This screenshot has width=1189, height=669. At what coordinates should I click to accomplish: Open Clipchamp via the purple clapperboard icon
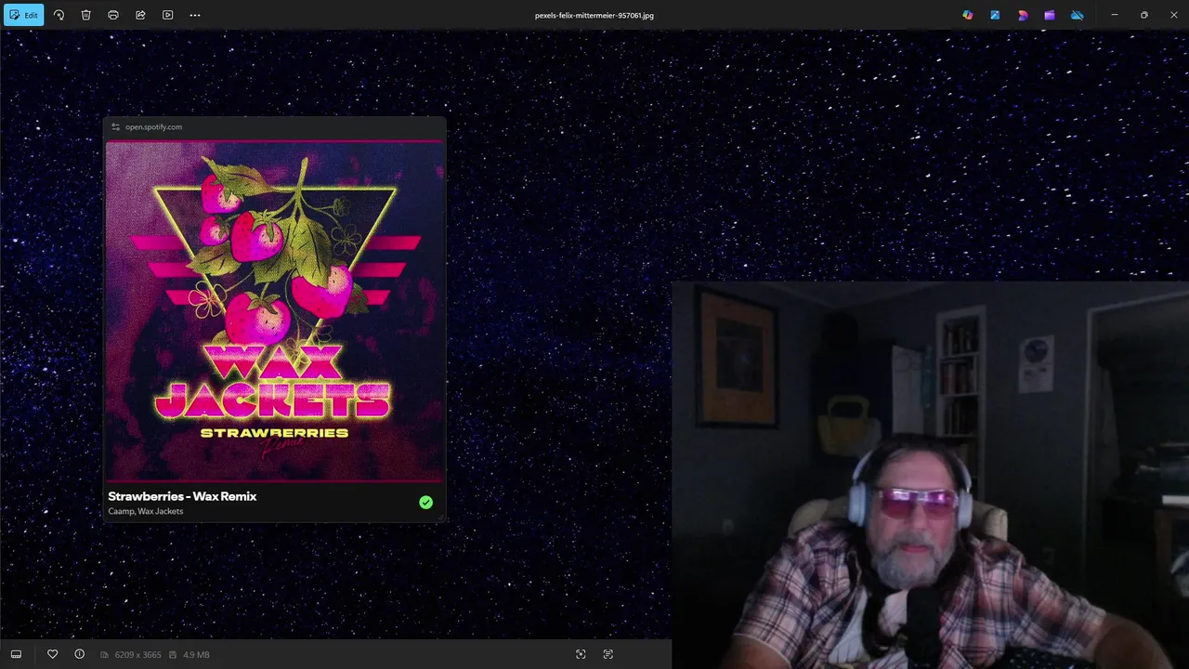coord(1050,15)
